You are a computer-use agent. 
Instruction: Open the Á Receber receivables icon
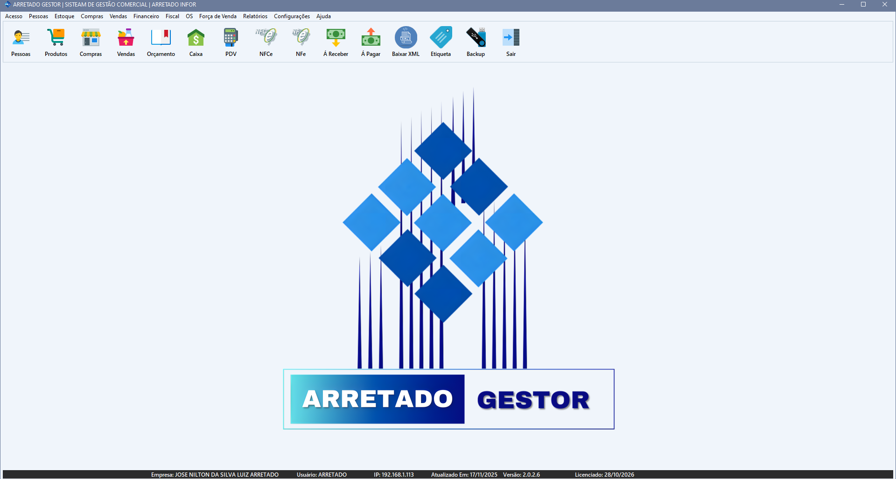coord(336,42)
